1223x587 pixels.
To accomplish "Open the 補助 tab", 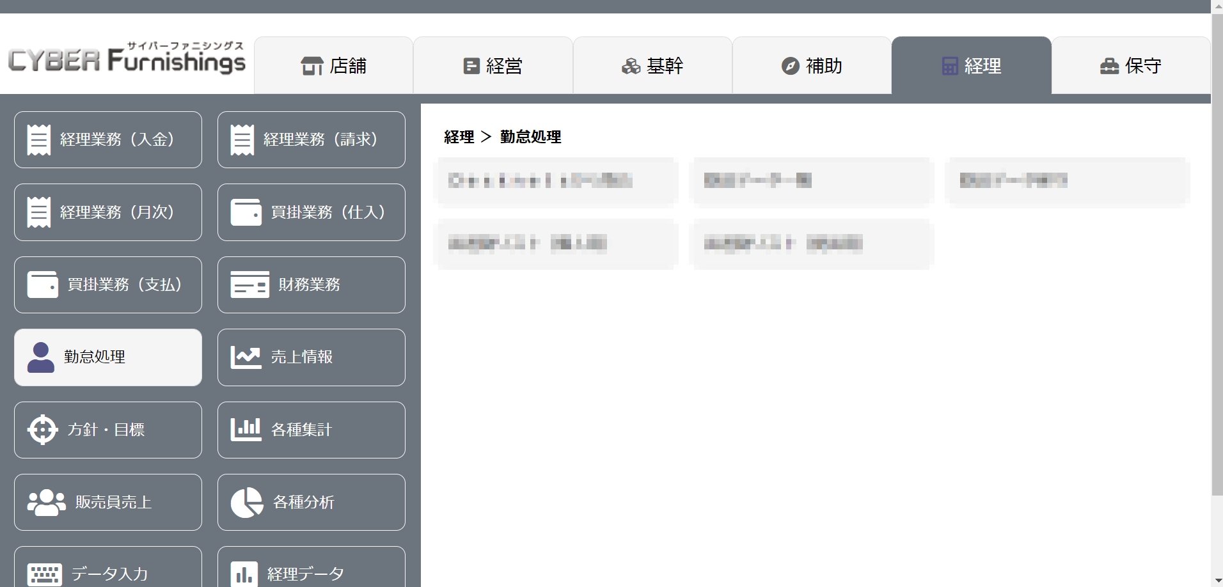I will point(812,66).
